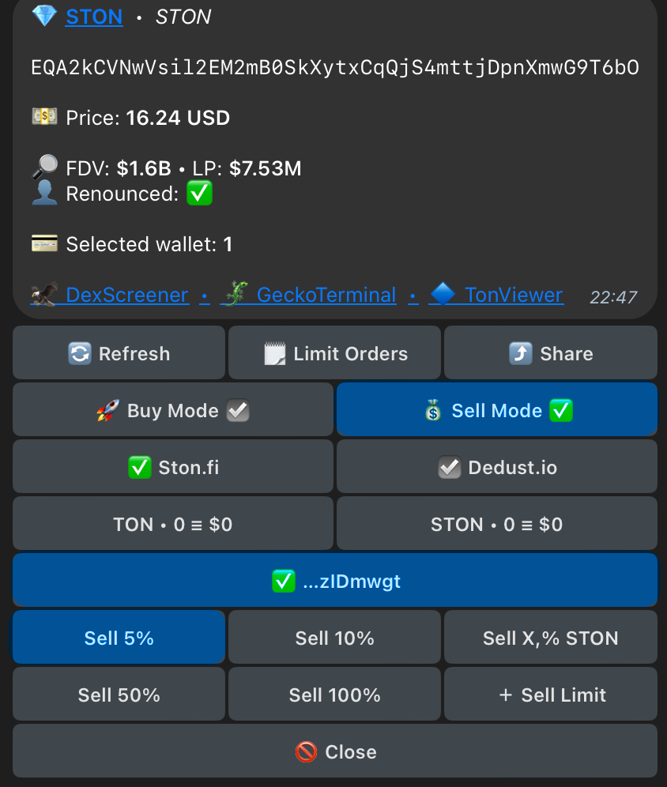
Task: Click the STON balance button
Action: coord(497,524)
